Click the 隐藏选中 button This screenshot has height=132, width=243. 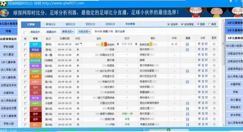tap(51, 32)
